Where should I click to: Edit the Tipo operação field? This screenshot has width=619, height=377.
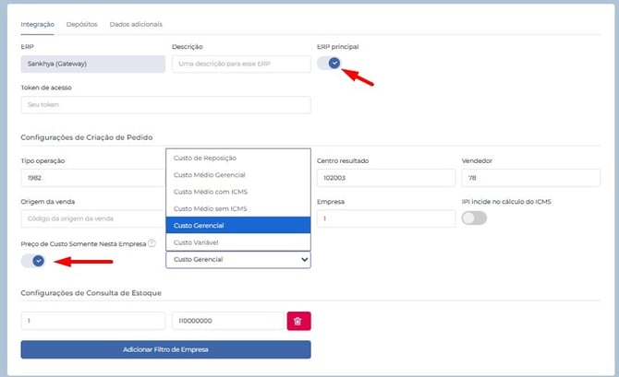point(93,178)
